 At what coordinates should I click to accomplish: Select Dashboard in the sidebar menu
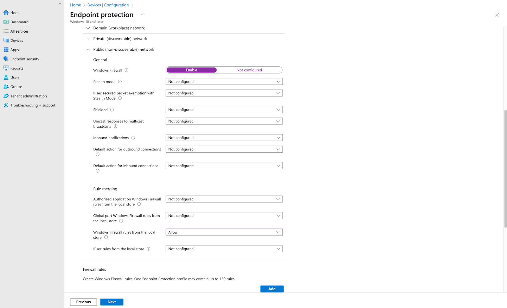tap(19, 22)
